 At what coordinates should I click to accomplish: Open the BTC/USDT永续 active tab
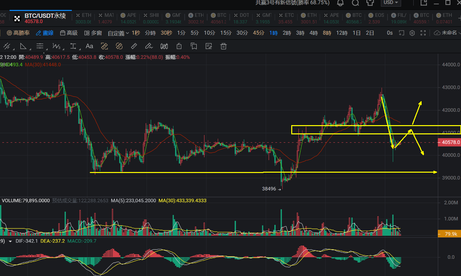[x=40, y=18]
